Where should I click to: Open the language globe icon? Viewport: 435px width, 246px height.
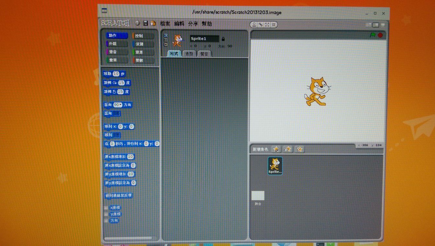coord(138,23)
